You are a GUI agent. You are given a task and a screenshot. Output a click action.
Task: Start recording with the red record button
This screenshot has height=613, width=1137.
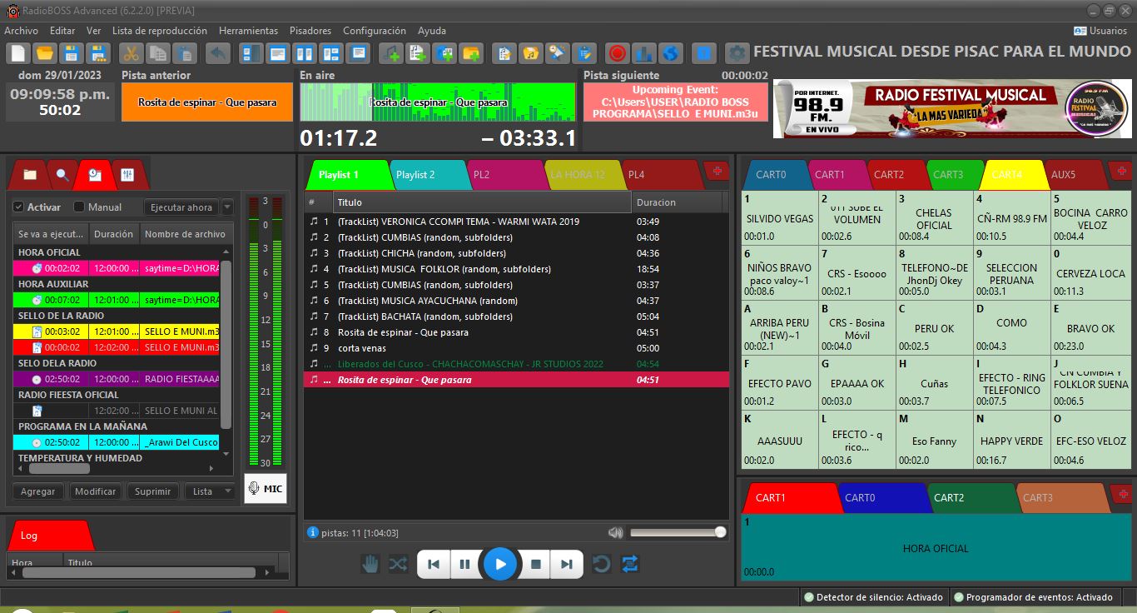coord(617,52)
